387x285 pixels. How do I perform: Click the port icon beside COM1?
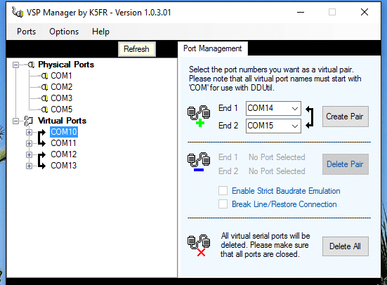click(44, 76)
